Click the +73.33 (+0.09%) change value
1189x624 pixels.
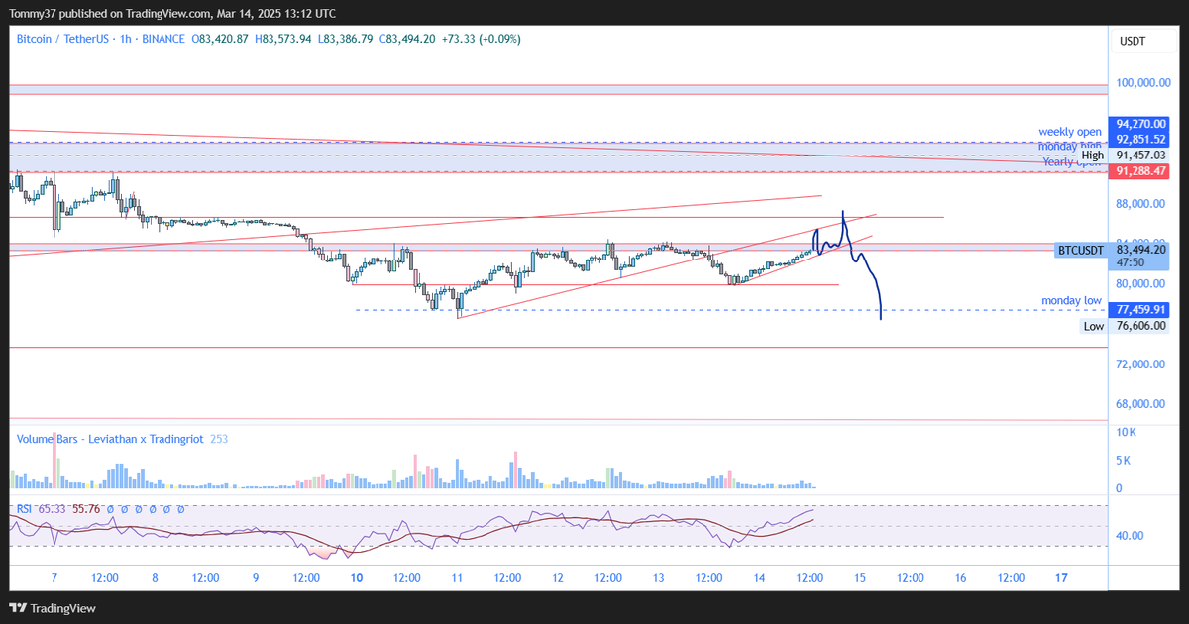(x=480, y=39)
